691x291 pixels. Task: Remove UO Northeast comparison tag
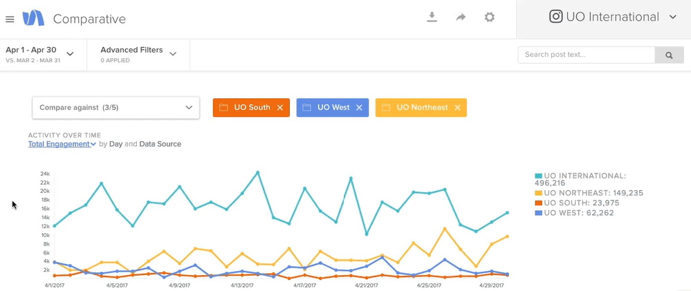457,108
